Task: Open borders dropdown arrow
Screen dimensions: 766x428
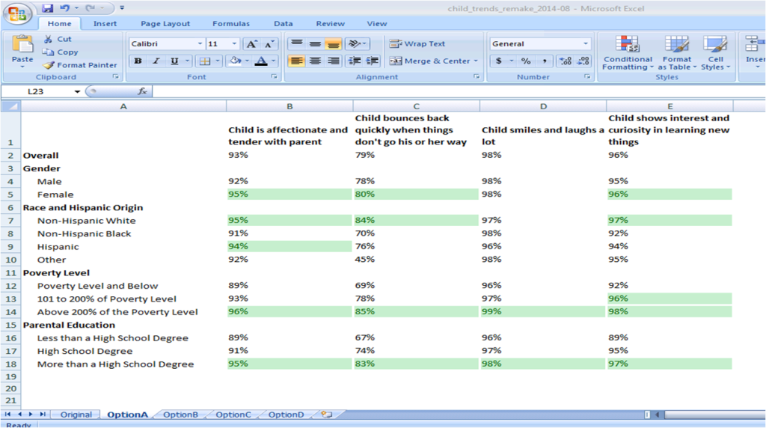Action: click(x=218, y=61)
